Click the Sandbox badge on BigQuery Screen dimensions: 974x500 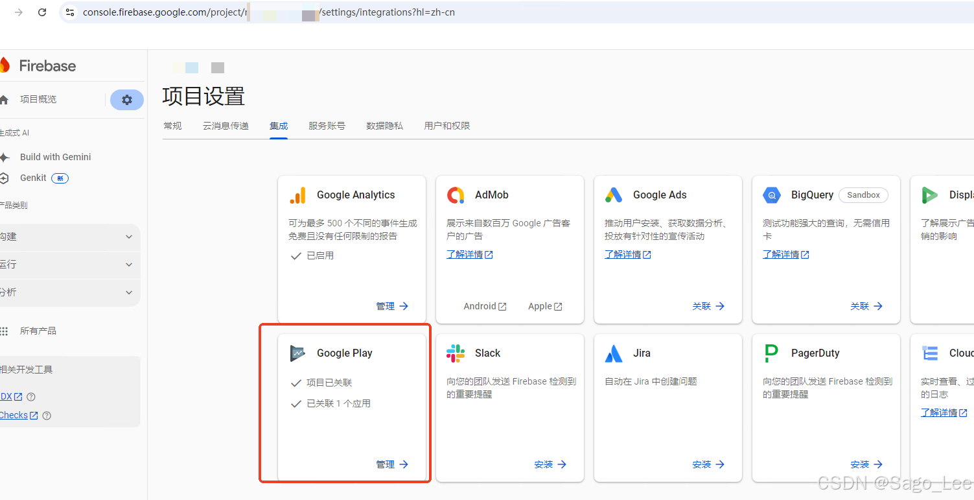point(863,195)
